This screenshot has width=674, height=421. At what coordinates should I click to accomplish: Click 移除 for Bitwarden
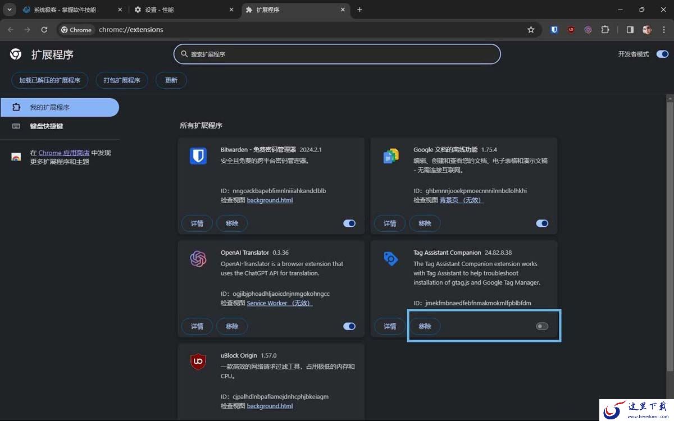[232, 223]
